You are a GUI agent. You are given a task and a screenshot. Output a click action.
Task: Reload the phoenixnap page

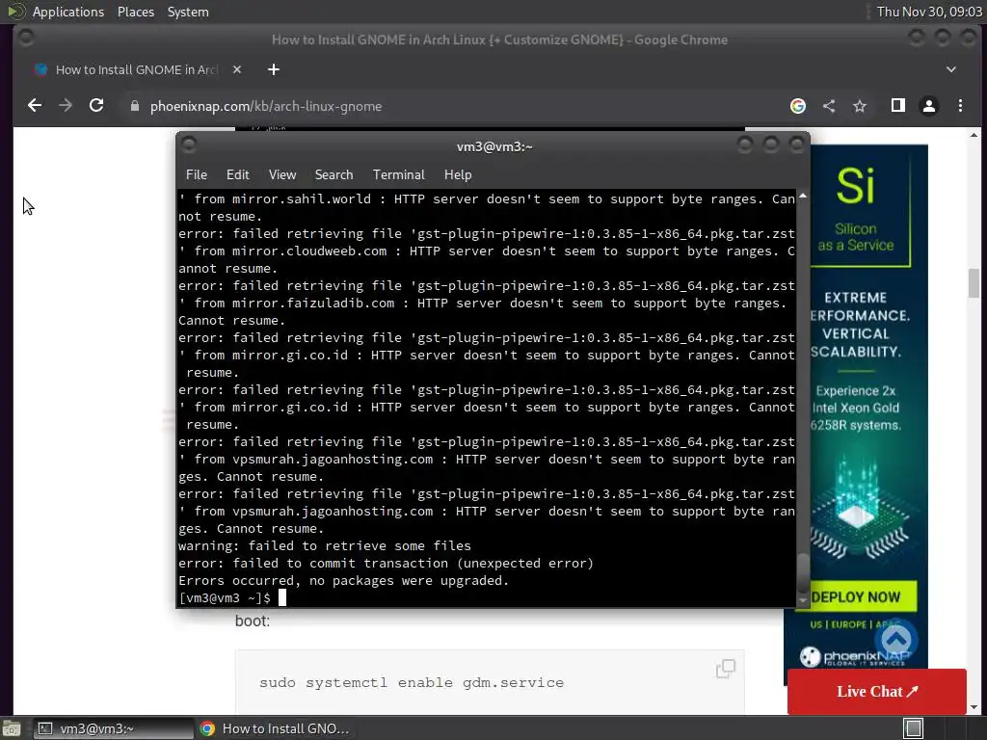click(96, 106)
